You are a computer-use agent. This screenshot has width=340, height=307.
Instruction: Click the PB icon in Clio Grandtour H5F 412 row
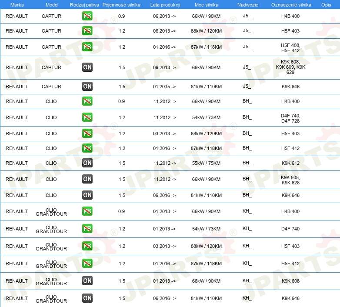tap(87, 264)
